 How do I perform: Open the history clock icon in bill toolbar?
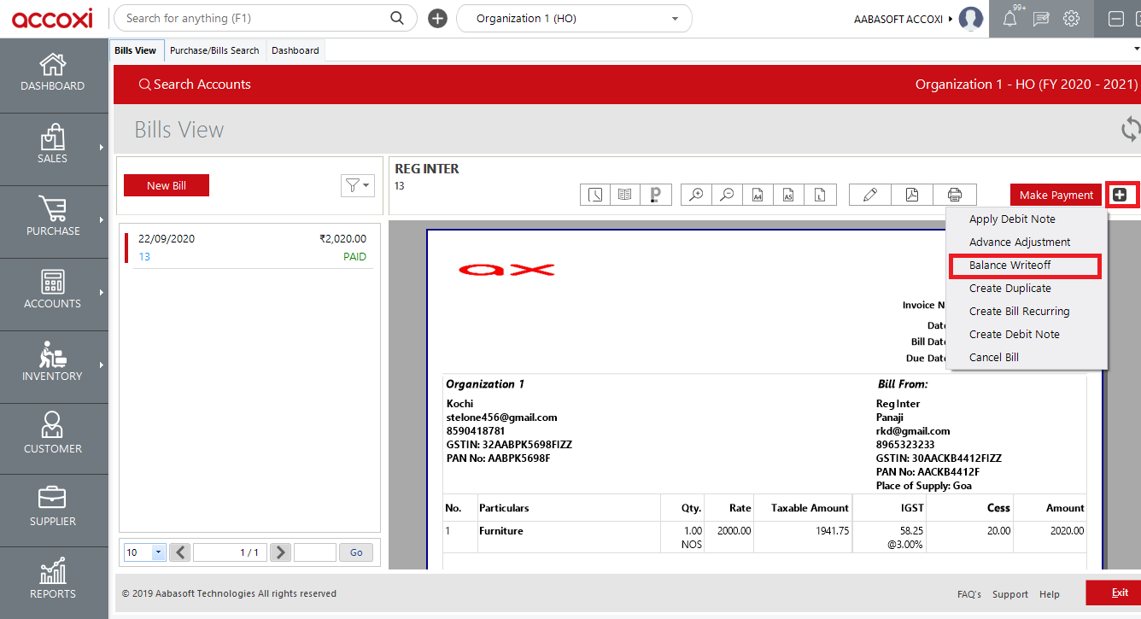tap(595, 195)
